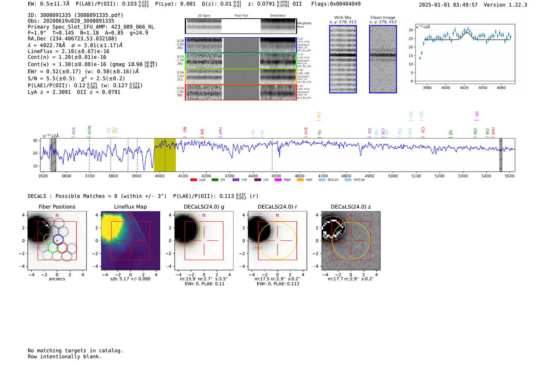Select the green-bordered fiber spectrum row
555x378 pixels.
point(241,61)
